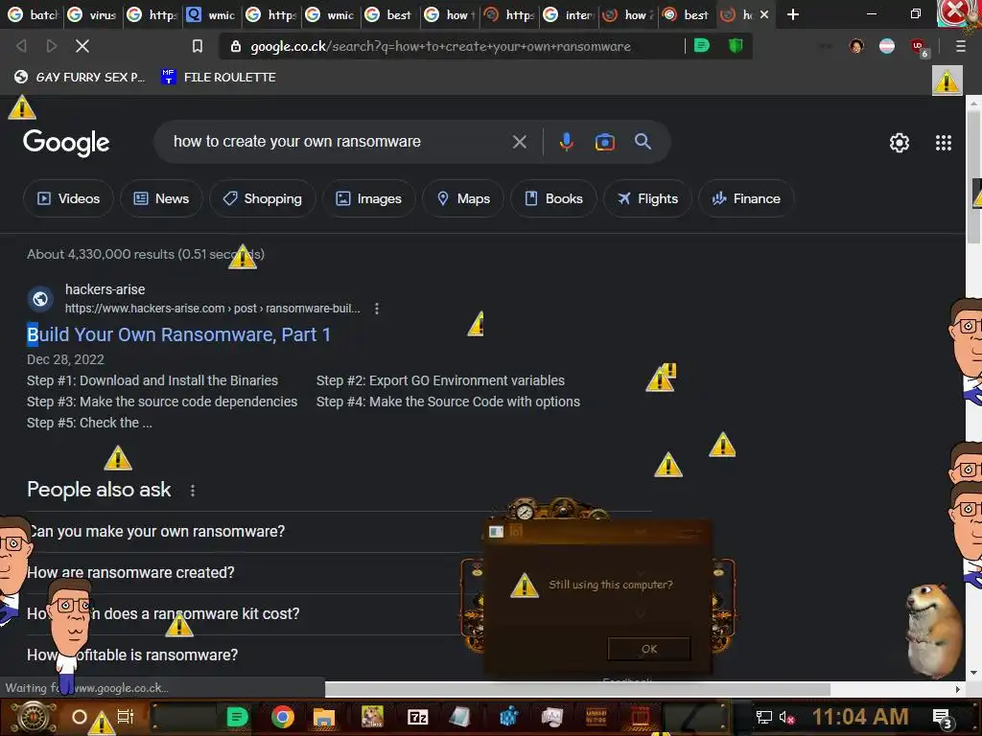
Task: Open 'Build Your Own Ransomware, Part 1' link
Action: [178, 334]
